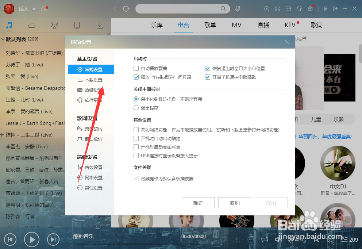The width and height of the screenshot is (362, 249).
Task: Open the mobile device tab icon
Action: click(77, 25)
